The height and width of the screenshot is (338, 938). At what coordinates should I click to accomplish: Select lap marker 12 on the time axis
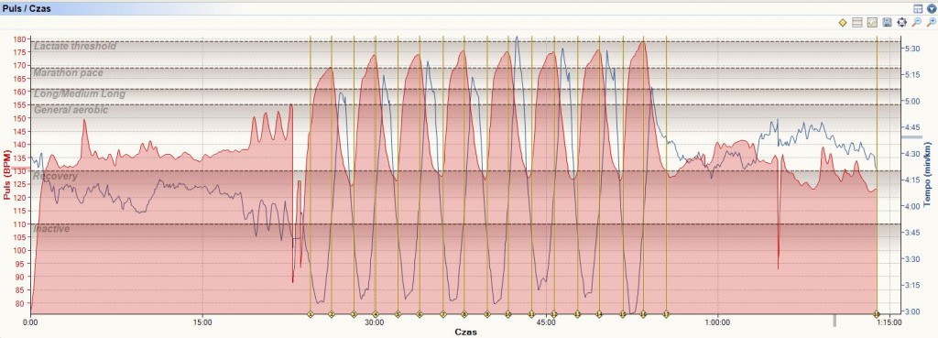tap(554, 314)
